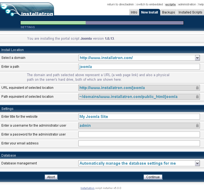204x193 pixels.
Task: Open the administration link
Action: click(187, 5)
